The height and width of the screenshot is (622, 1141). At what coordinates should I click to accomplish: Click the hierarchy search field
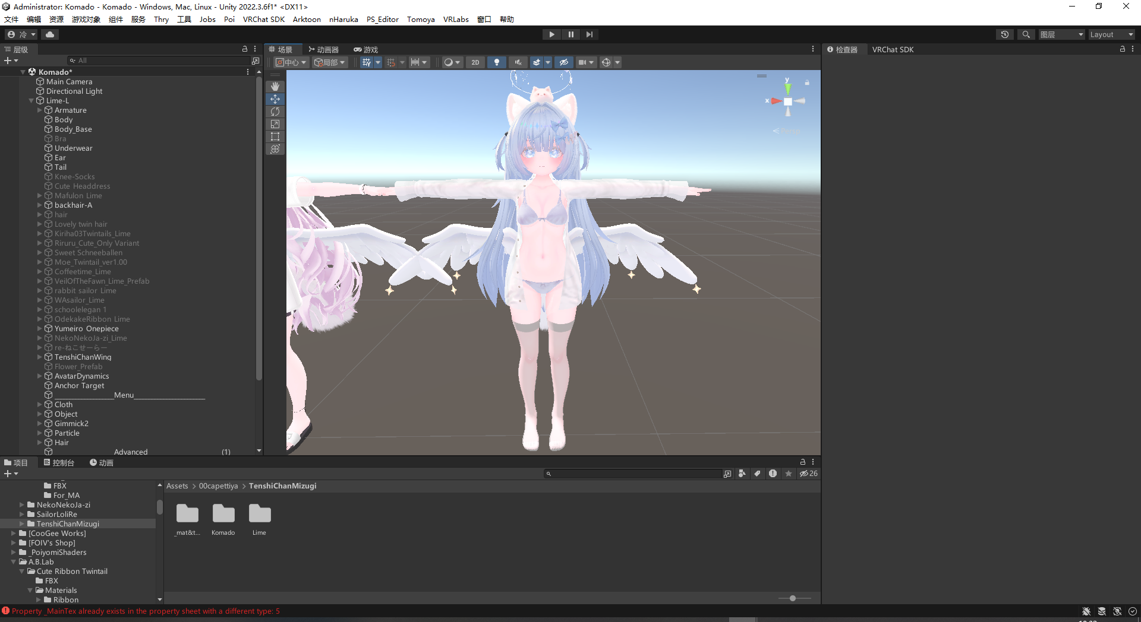pos(158,61)
